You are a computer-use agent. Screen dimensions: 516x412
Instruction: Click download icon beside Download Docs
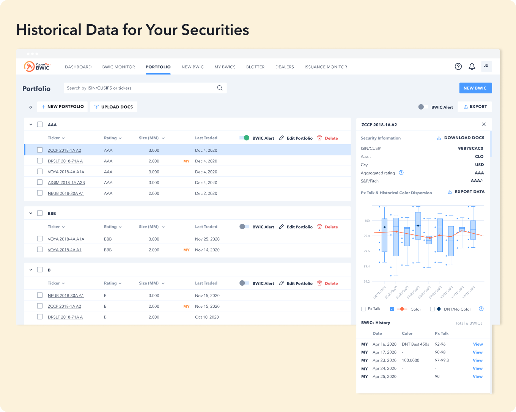[439, 138]
